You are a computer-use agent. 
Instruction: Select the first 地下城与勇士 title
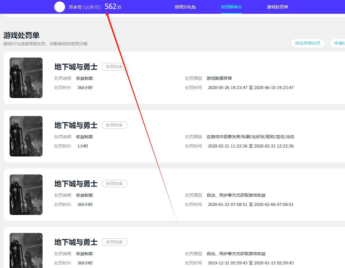click(x=76, y=67)
